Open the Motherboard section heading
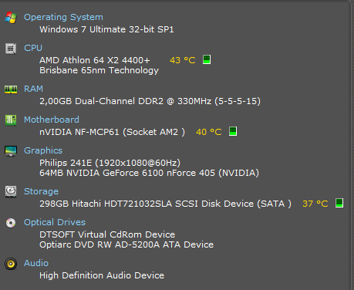This screenshot has height=290, width=354. coord(52,120)
